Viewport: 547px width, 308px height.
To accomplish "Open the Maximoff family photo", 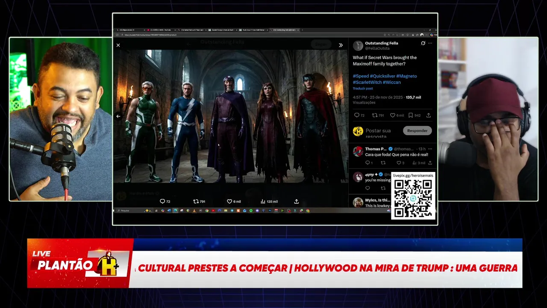I will (x=231, y=116).
